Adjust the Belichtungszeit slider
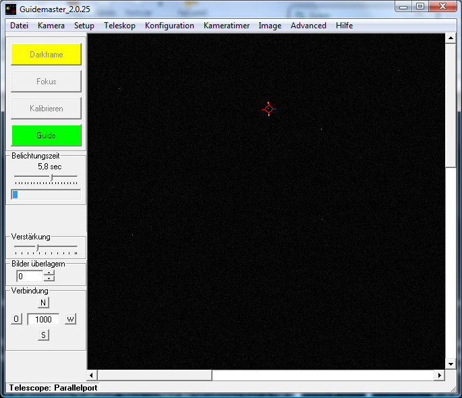 (x=52, y=177)
